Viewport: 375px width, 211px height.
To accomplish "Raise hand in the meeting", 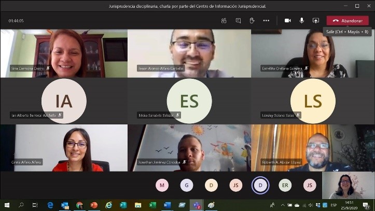I will click(x=252, y=21).
